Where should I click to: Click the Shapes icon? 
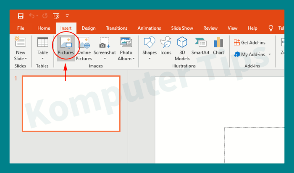point(150,42)
